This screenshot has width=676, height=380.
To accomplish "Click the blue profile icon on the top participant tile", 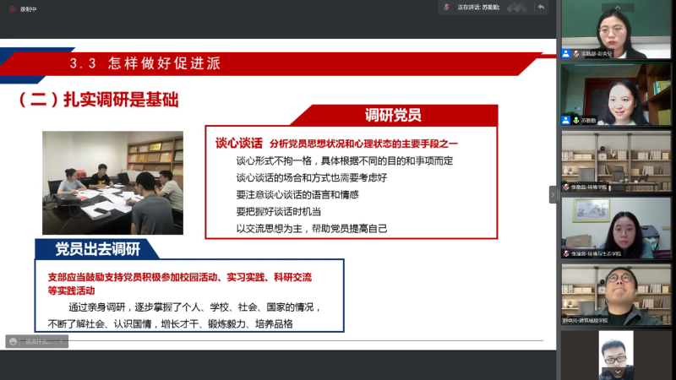I will tap(565, 54).
